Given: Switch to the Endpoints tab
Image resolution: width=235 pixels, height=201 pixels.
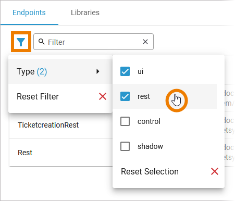Looking at the screenshot, I should point(29,12).
